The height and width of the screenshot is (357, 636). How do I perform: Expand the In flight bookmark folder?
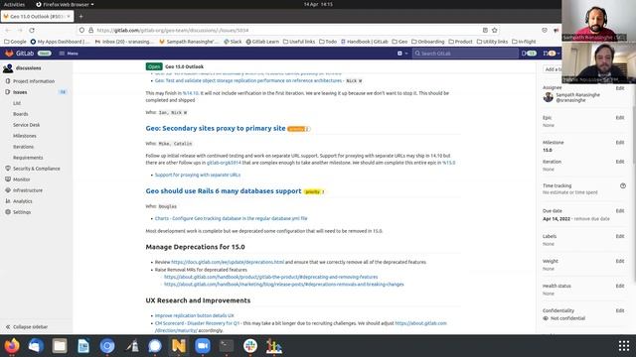click(524, 42)
